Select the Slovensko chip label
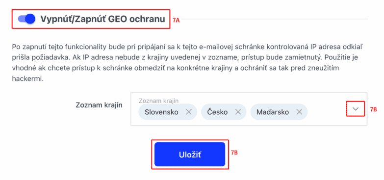Image resolution: width=384 pixels, height=180 pixels. [x=161, y=112]
